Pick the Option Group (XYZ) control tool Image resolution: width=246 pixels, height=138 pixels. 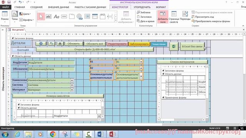(103, 16)
